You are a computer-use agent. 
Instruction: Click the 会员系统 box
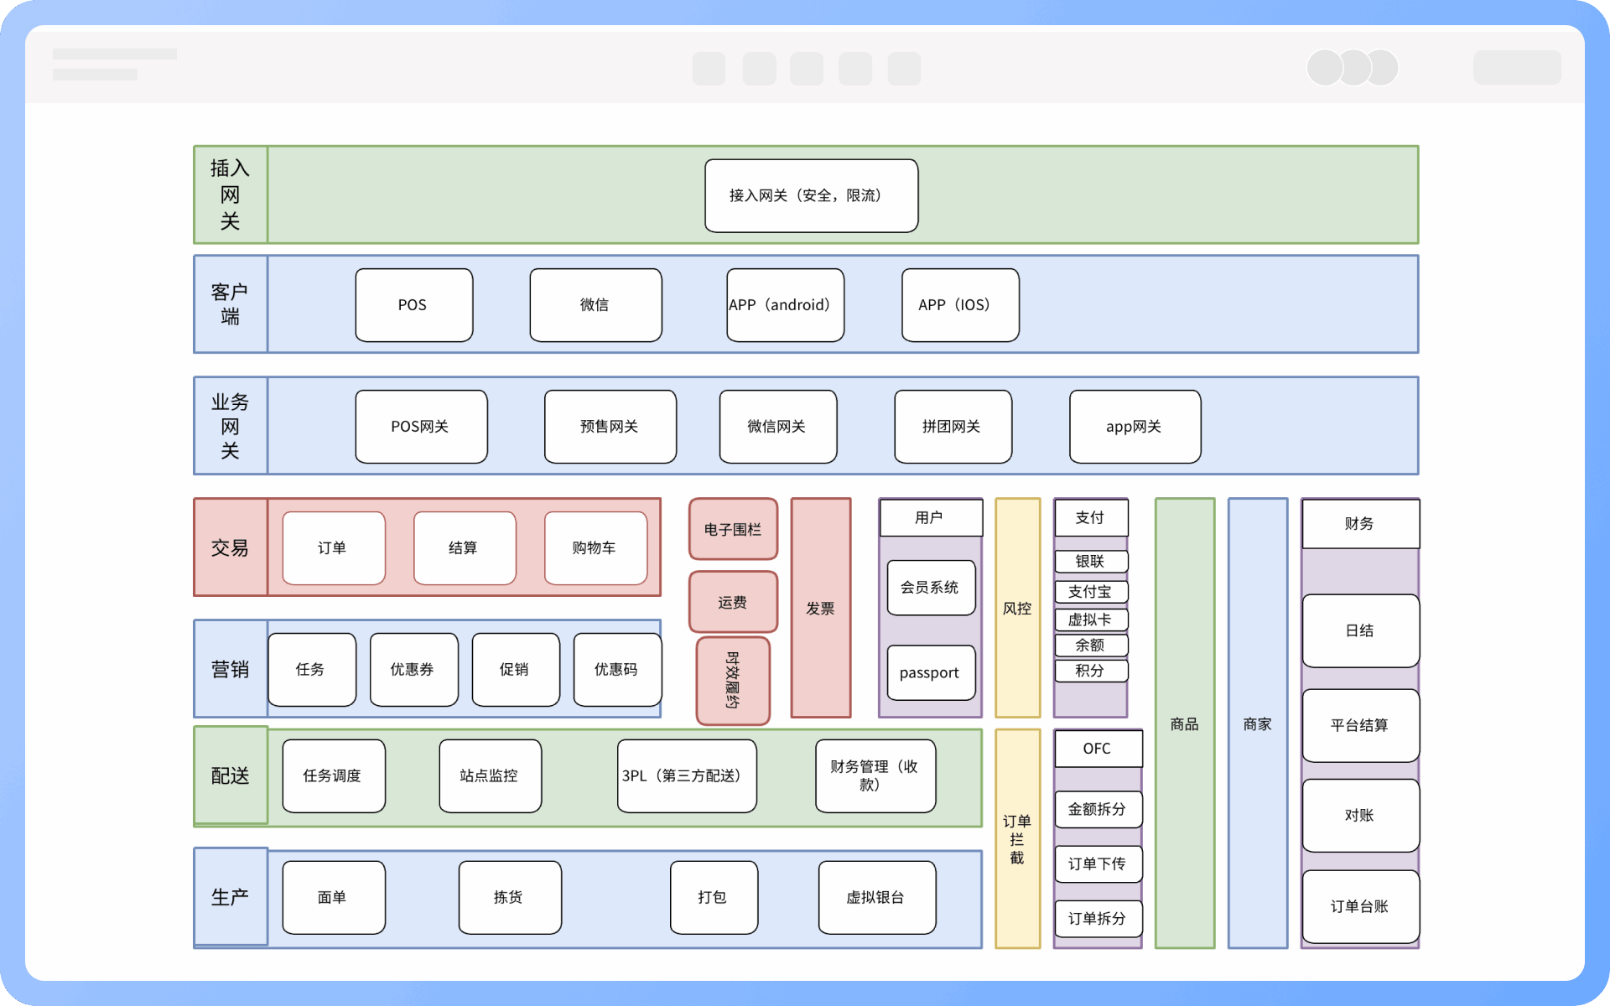931,588
